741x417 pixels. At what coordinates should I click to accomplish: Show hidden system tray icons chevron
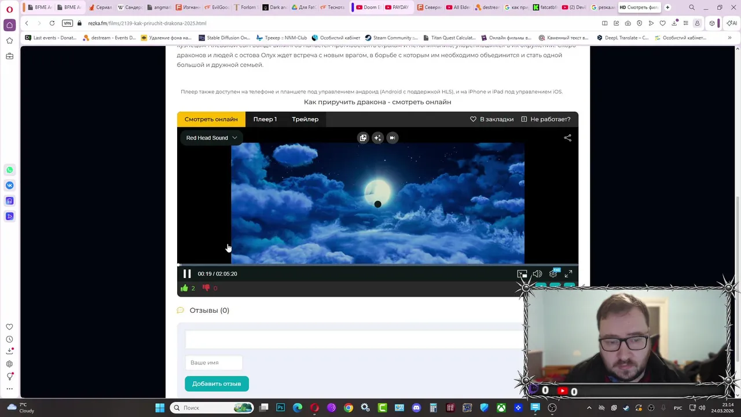pos(589,408)
